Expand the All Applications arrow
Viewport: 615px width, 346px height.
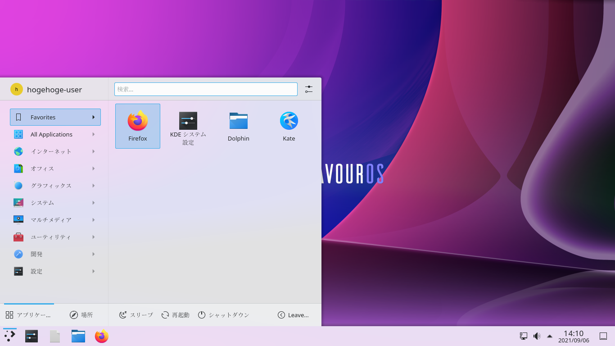click(94, 134)
